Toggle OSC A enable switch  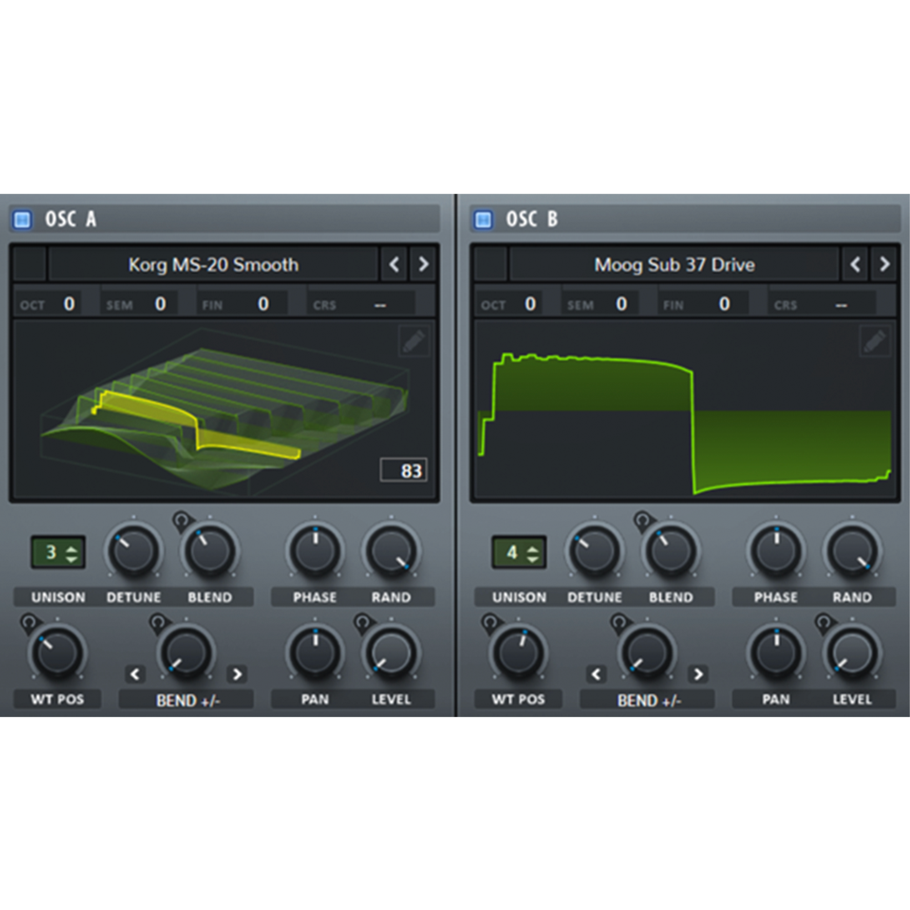pyautogui.click(x=22, y=219)
